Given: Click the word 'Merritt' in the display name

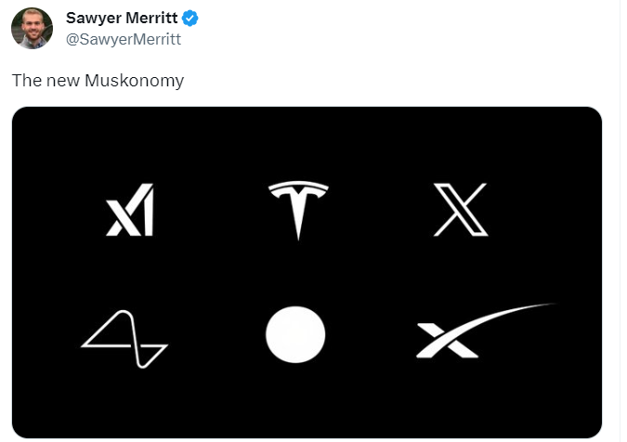Looking at the screenshot, I should [151, 18].
